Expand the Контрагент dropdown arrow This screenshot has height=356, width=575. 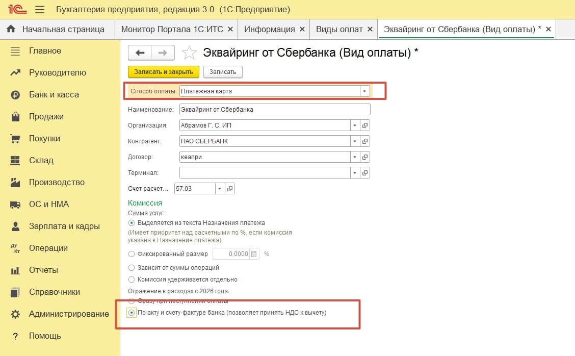coord(355,141)
